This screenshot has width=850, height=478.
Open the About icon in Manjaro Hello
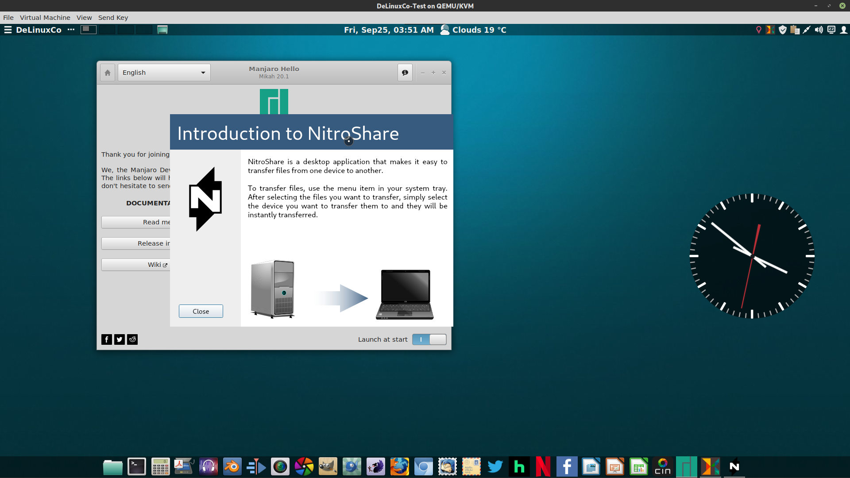(405, 73)
